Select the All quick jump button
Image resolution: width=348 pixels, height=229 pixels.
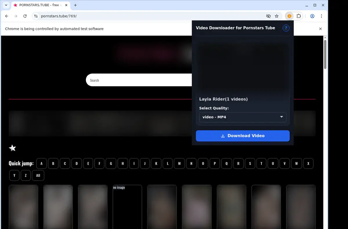point(38,175)
